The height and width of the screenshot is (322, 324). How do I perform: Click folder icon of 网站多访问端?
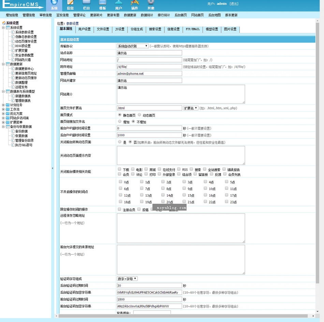point(8,118)
